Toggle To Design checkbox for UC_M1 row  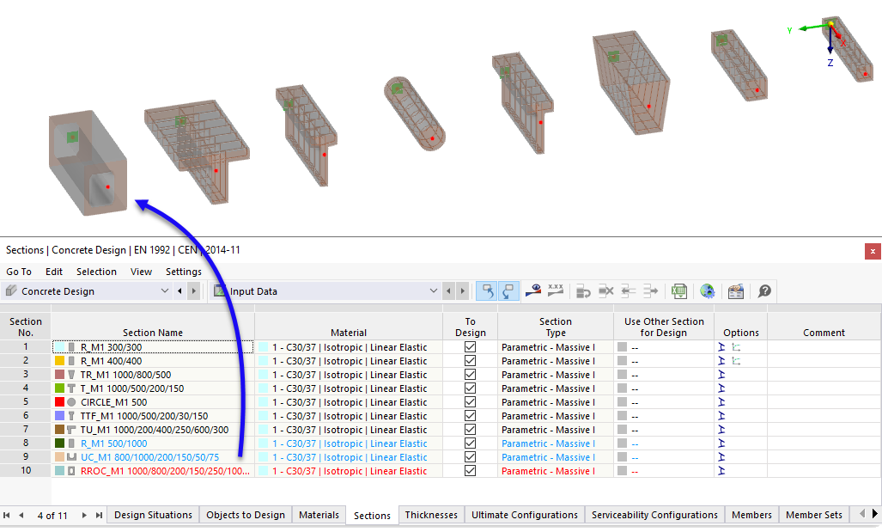pyautogui.click(x=471, y=457)
